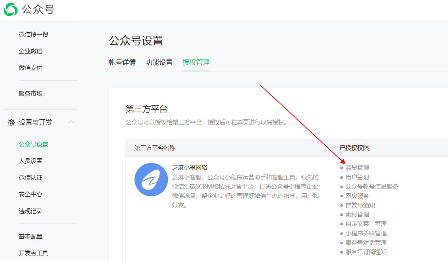Click the 素材管理 permission entry
The image size is (448, 261).
[x=357, y=215]
